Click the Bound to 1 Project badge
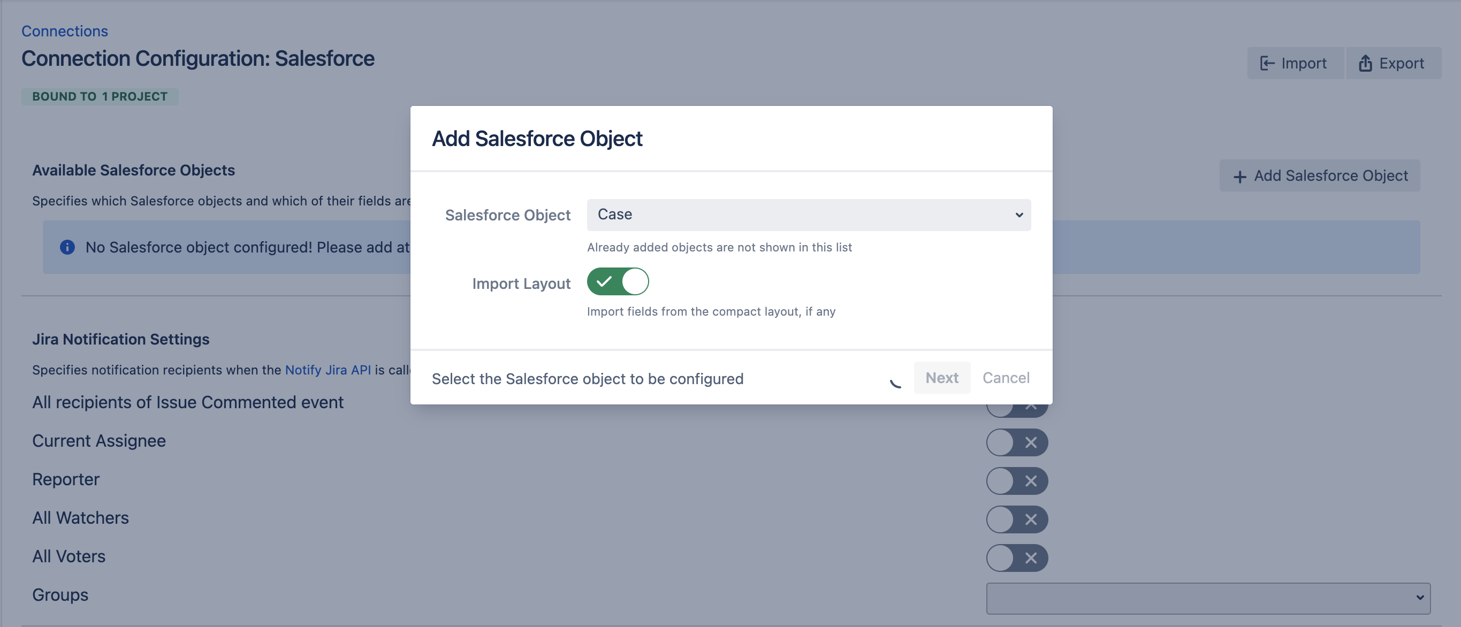Image resolution: width=1461 pixels, height=627 pixels. click(x=100, y=96)
